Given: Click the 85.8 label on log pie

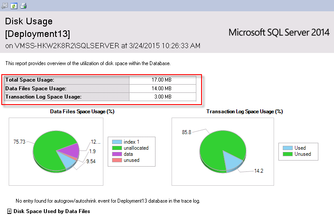Looking at the screenshot, I should click(187, 132).
